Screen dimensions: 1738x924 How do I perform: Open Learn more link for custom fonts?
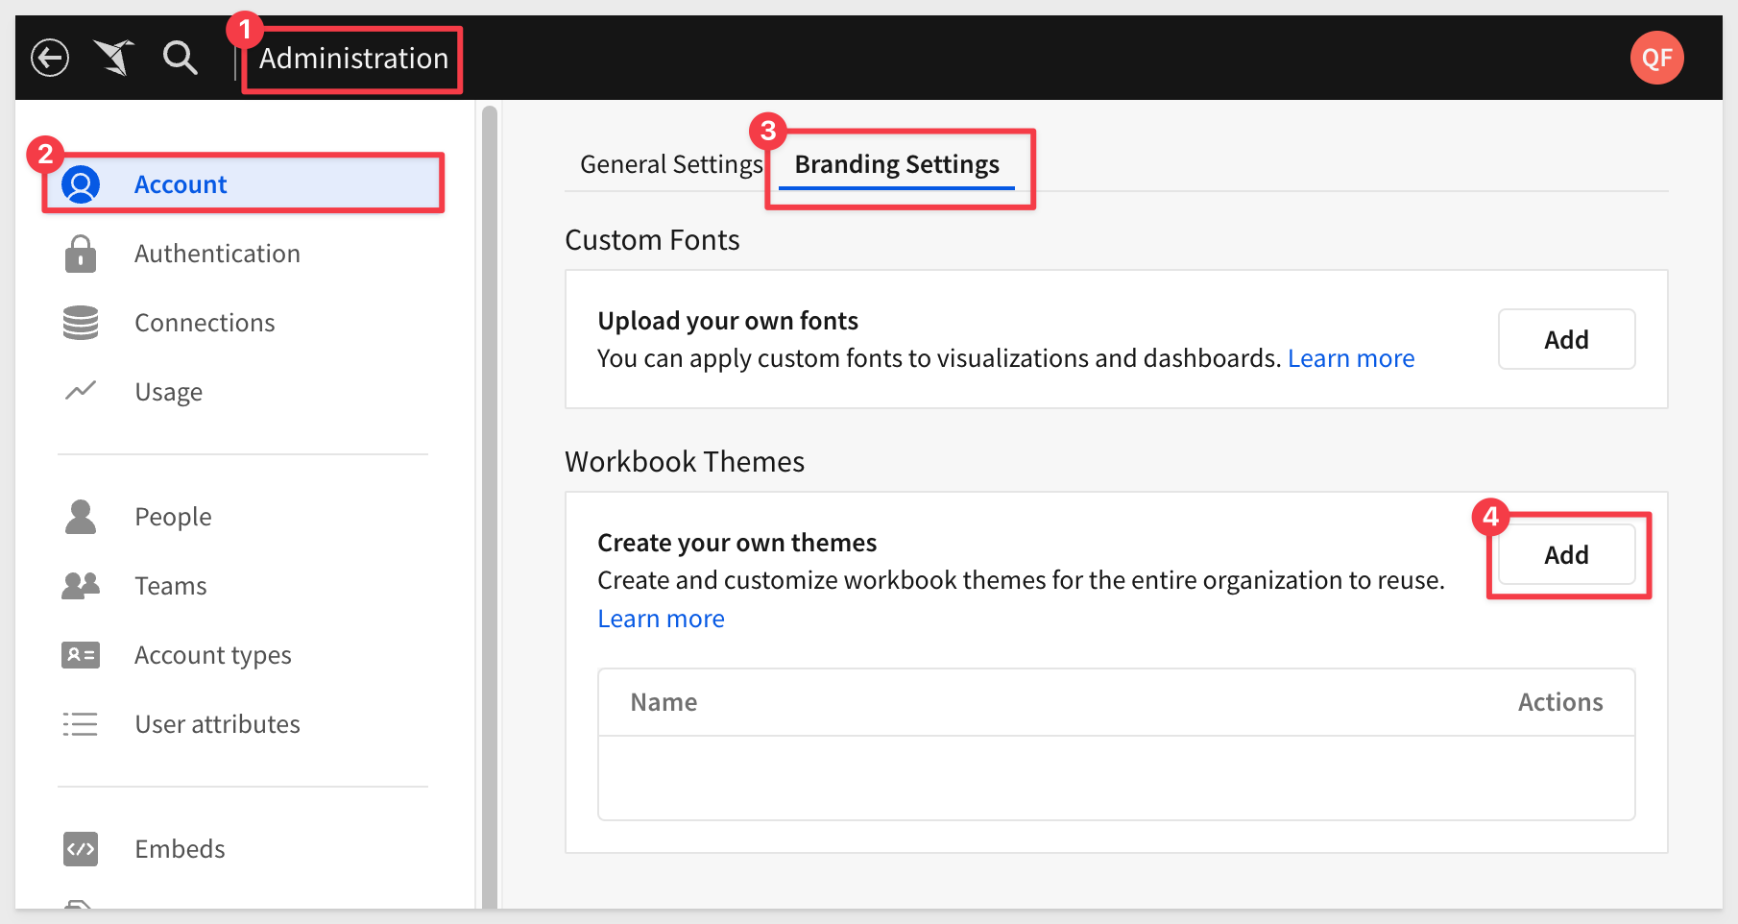[x=1351, y=358]
